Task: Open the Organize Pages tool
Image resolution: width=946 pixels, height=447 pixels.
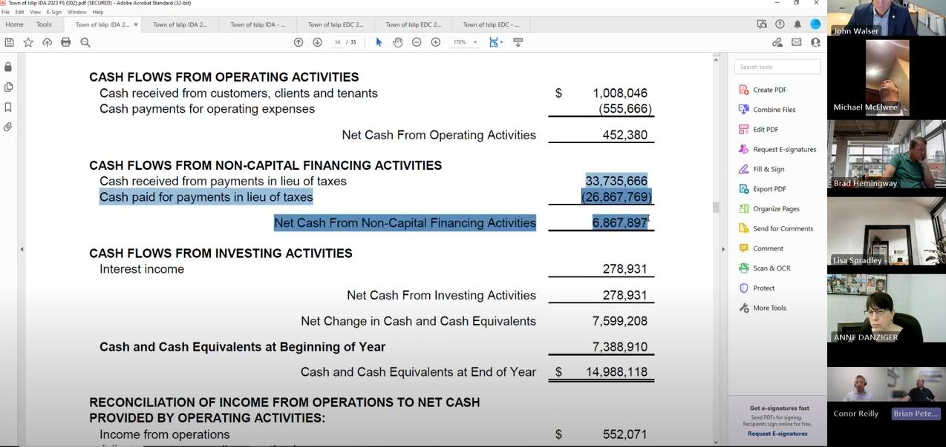Action: [777, 208]
